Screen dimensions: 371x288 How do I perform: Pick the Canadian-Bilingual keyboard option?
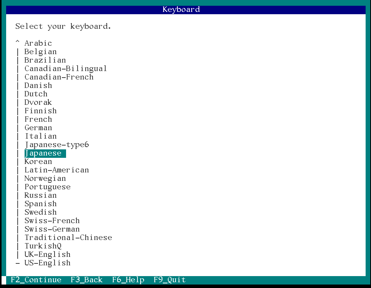pos(66,69)
